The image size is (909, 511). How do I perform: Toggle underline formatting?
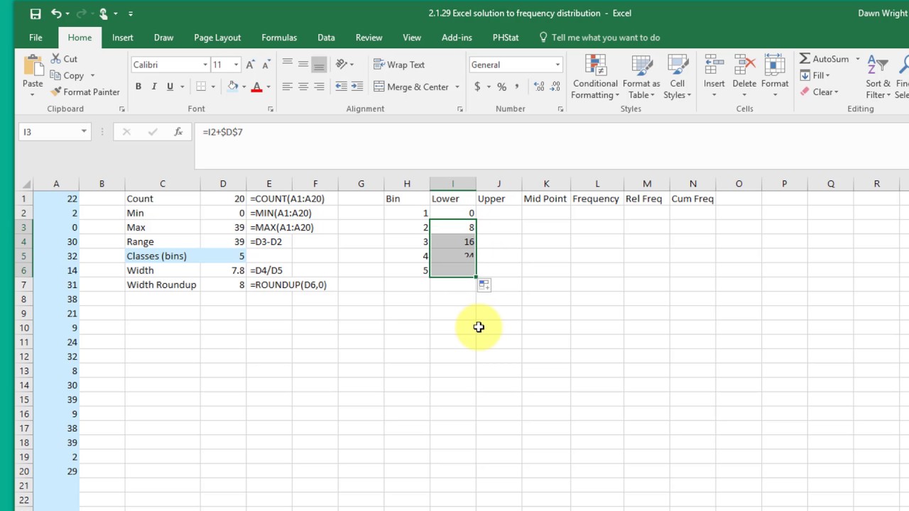pos(170,87)
